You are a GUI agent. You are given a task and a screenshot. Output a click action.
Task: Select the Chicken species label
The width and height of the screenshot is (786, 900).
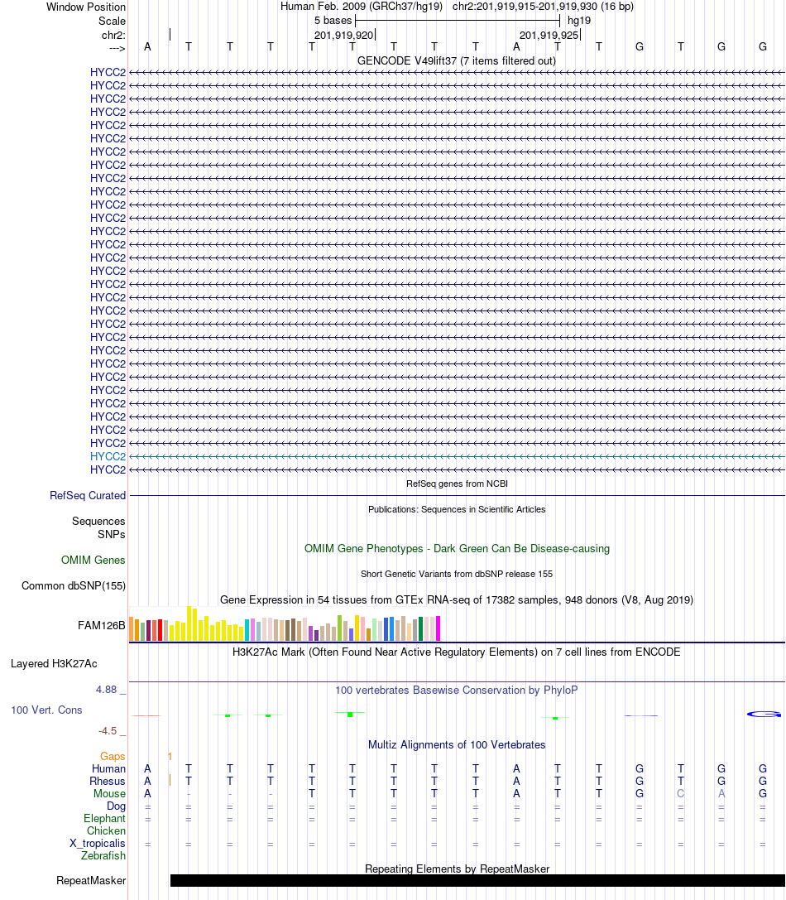point(106,831)
